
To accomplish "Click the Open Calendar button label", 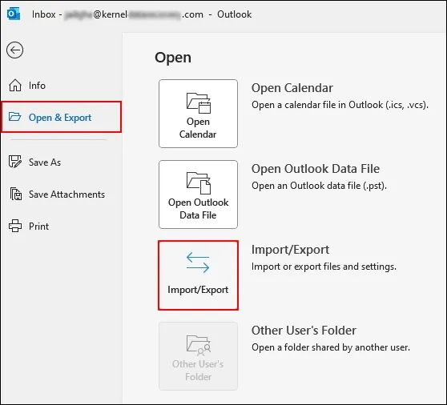I will (x=198, y=128).
